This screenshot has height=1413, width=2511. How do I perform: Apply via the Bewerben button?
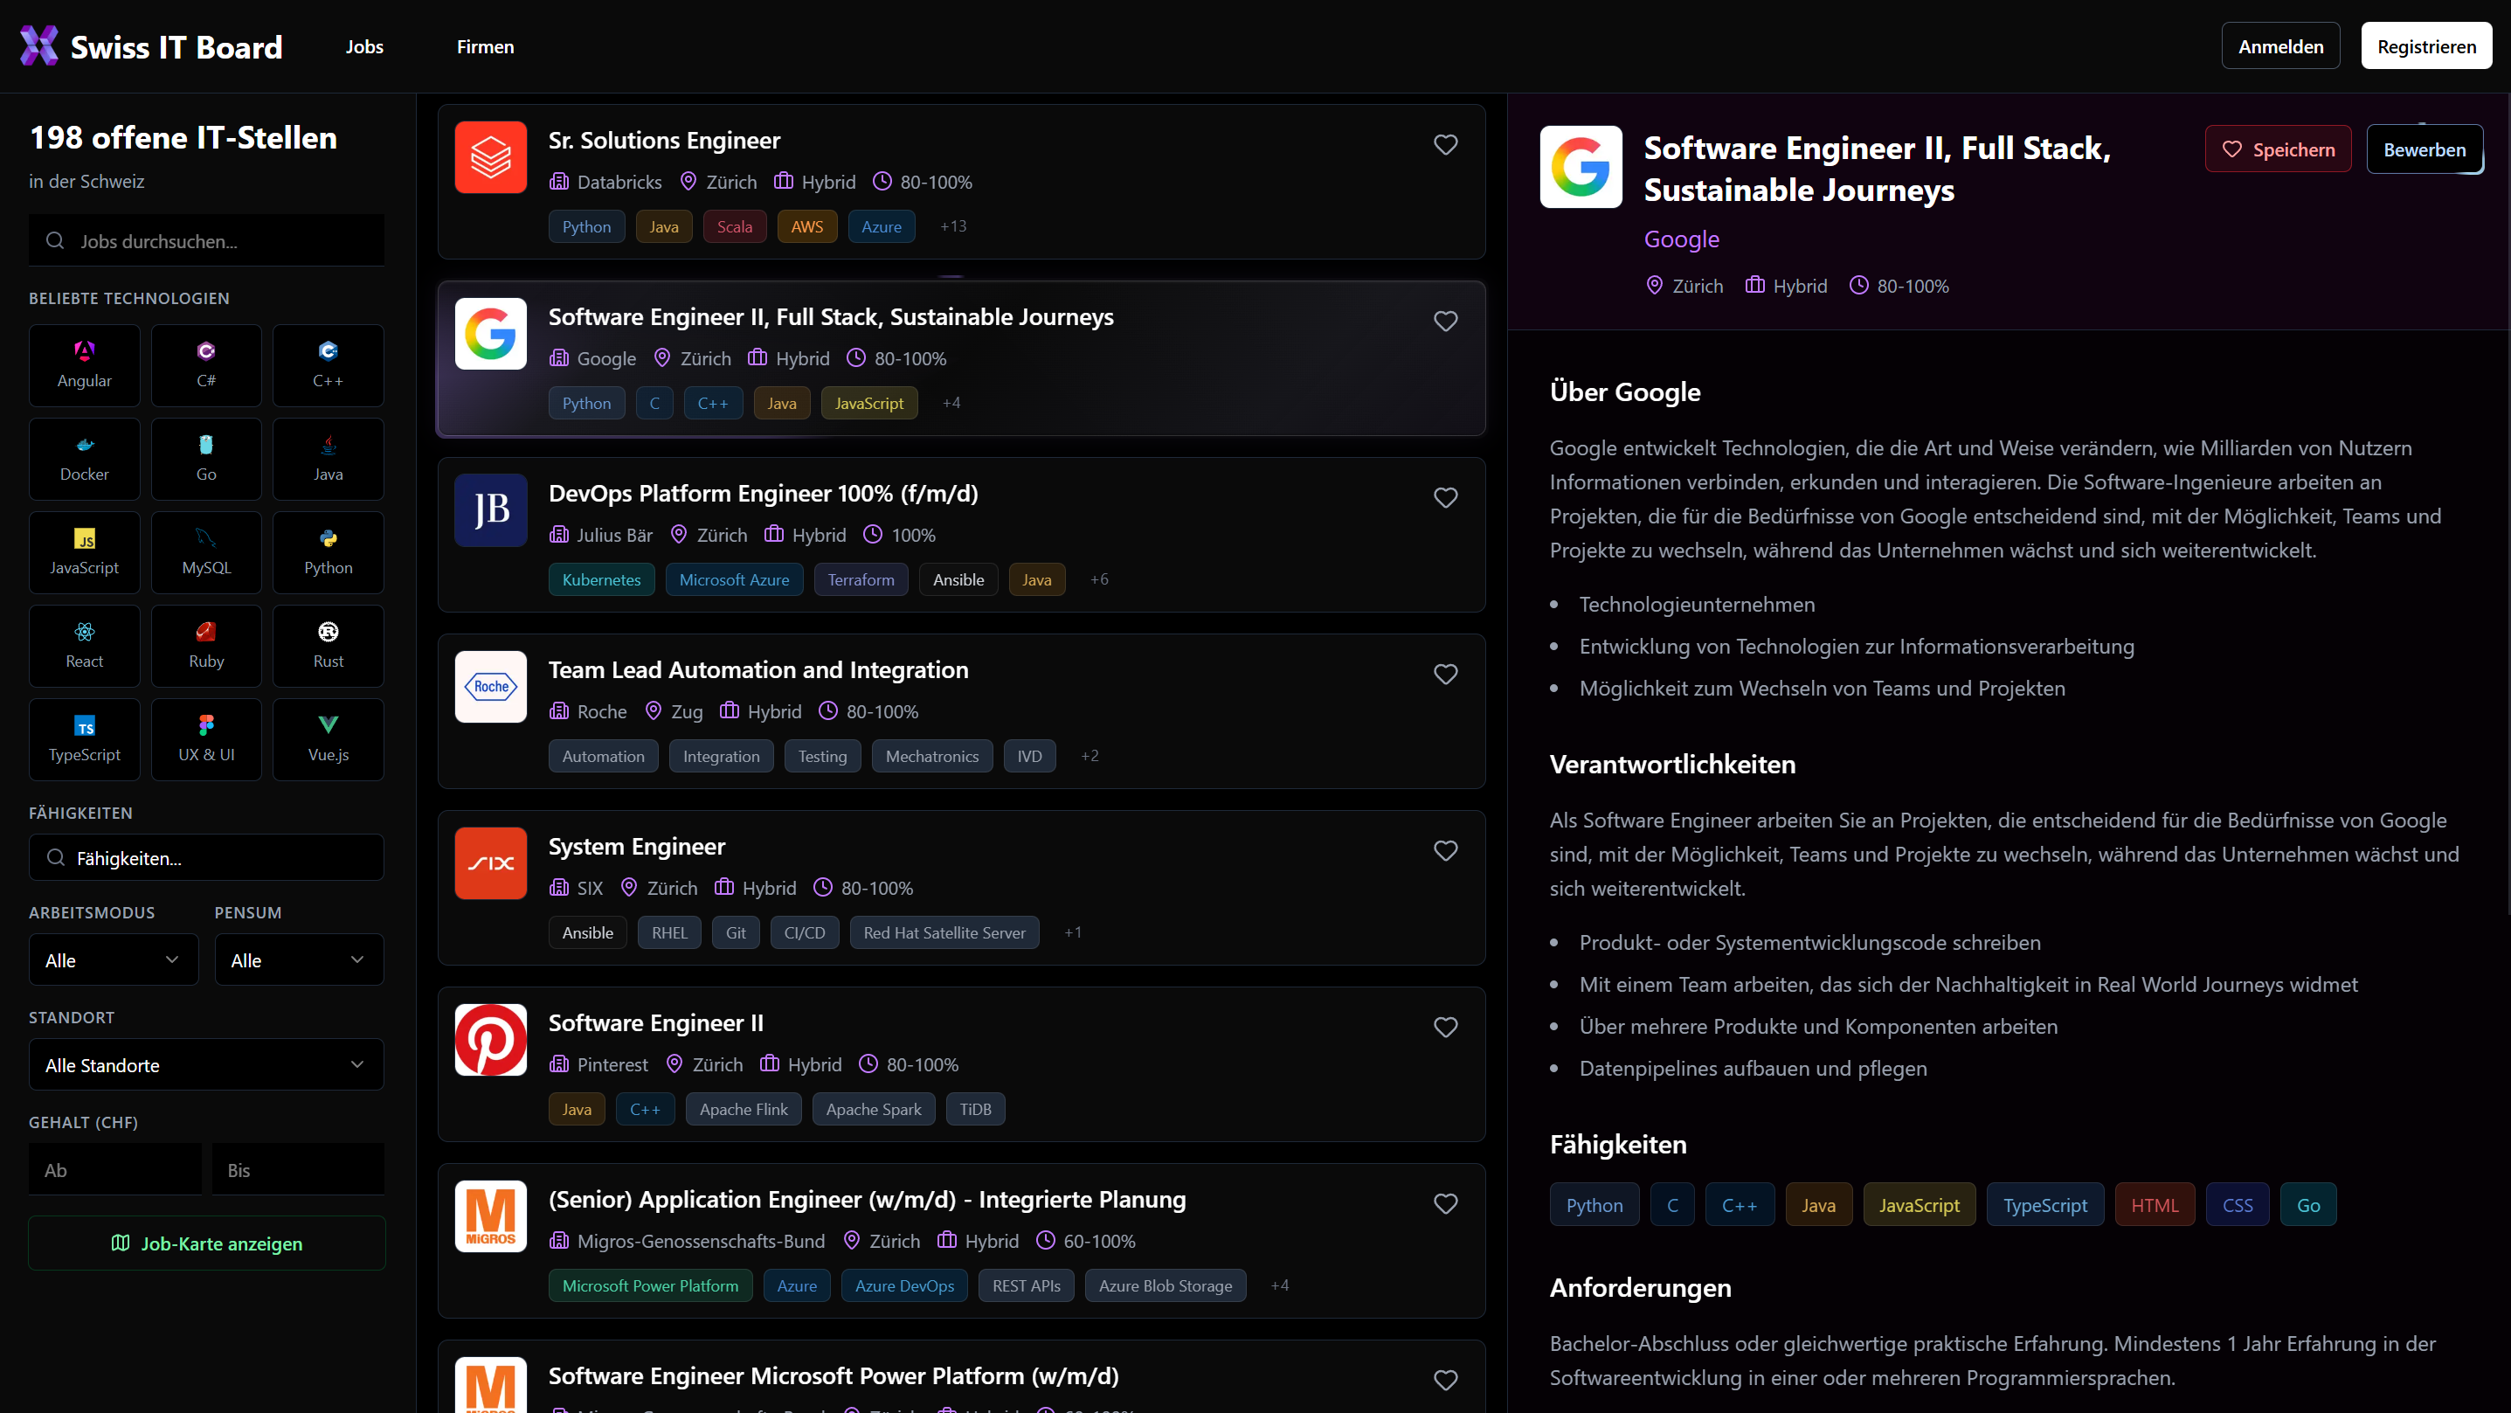click(2425, 149)
